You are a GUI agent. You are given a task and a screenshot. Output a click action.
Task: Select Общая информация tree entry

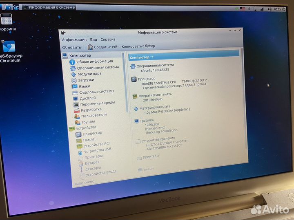95,62
